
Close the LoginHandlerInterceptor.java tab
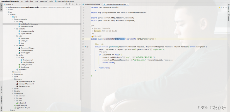click(x=127, y=4)
